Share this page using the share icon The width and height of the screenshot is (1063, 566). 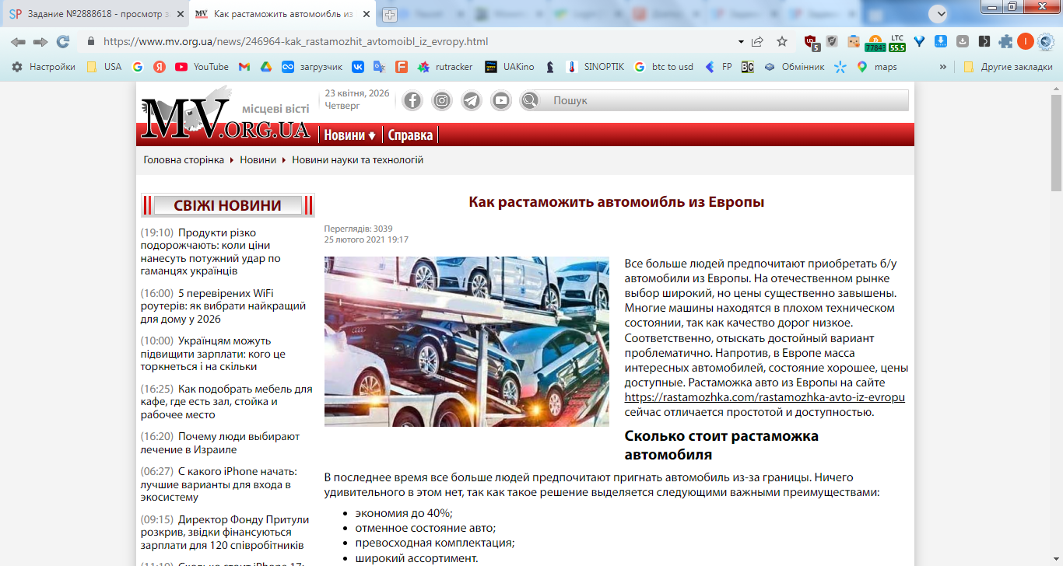coord(757,42)
